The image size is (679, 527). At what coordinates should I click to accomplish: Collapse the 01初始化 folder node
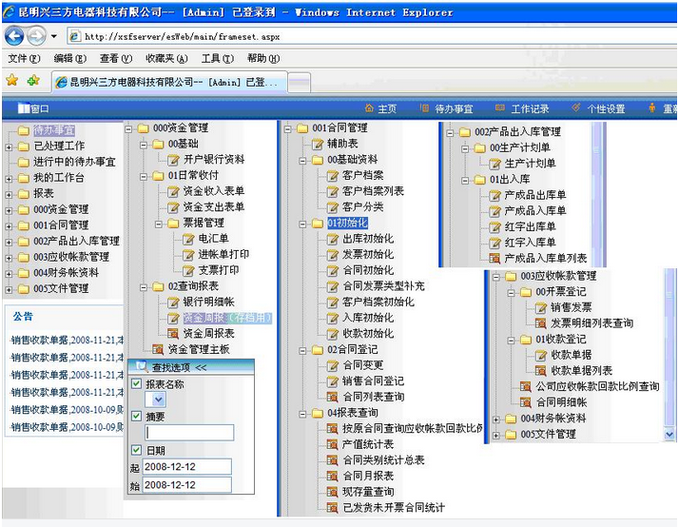[302, 224]
